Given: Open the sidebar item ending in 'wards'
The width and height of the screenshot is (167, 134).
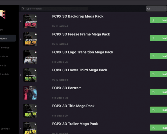Looking at the screenshot, I should 3,65.
